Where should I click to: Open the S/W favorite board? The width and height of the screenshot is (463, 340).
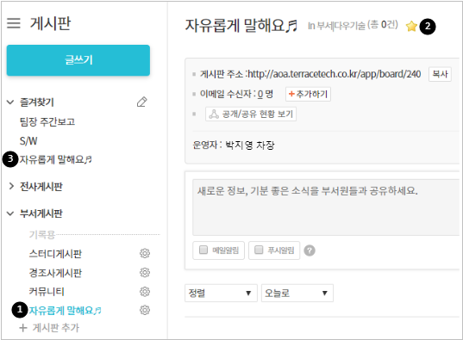click(x=28, y=141)
